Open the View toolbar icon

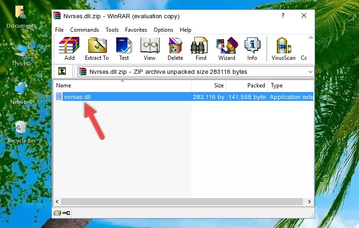click(150, 49)
